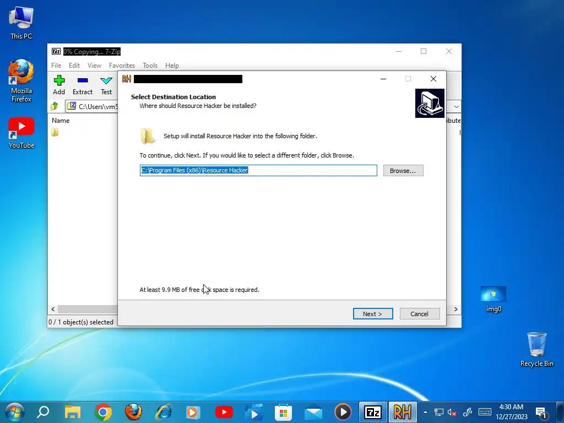Expand the 7-Zip address bar dropdown
This screenshot has height=423, width=564.
coord(456,107)
